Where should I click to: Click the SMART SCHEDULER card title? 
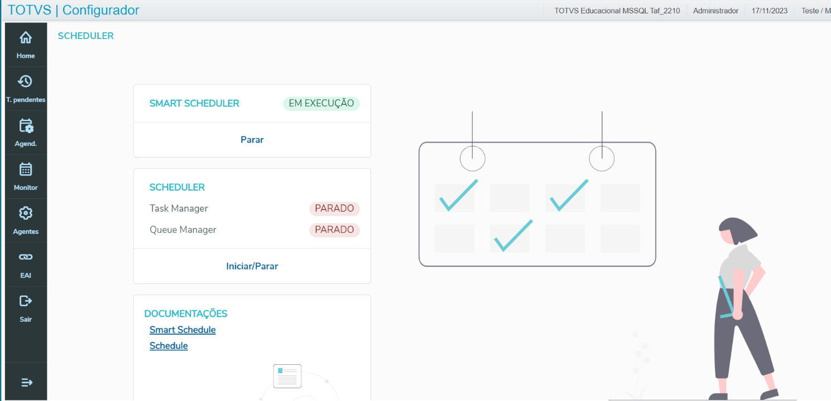(x=194, y=104)
